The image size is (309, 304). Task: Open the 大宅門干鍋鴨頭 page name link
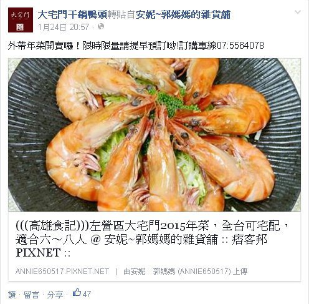tap(72, 15)
